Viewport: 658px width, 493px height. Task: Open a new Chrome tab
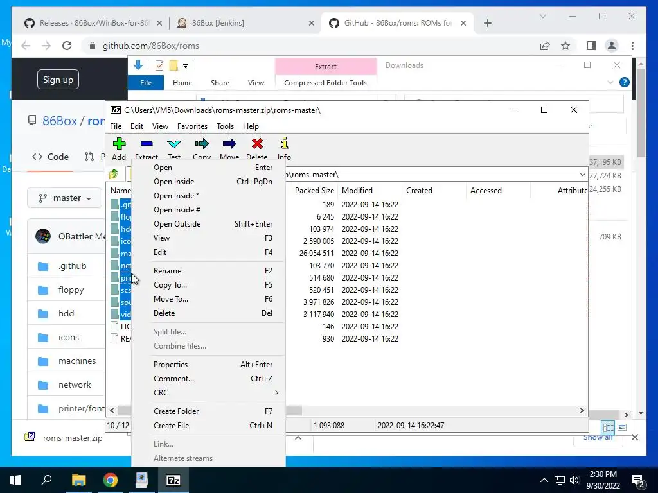tap(487, 23)
